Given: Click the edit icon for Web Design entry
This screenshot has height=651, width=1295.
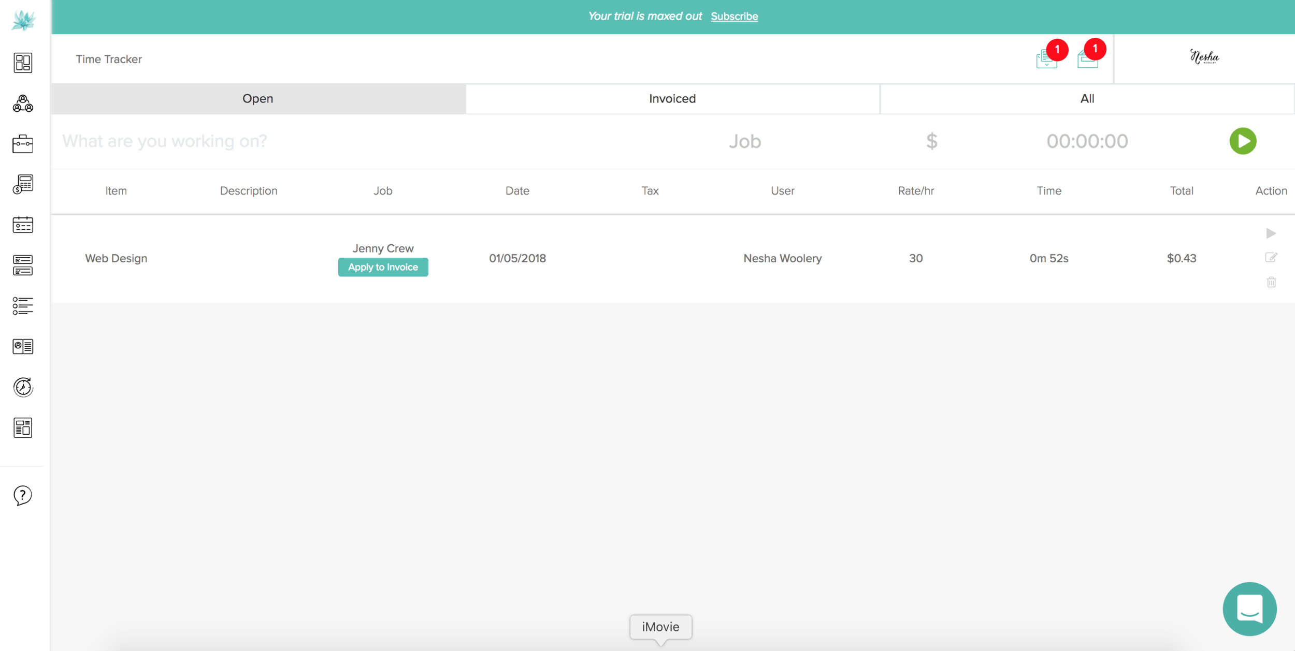Looking at the screenshot, I should [x=1271, y=257].
